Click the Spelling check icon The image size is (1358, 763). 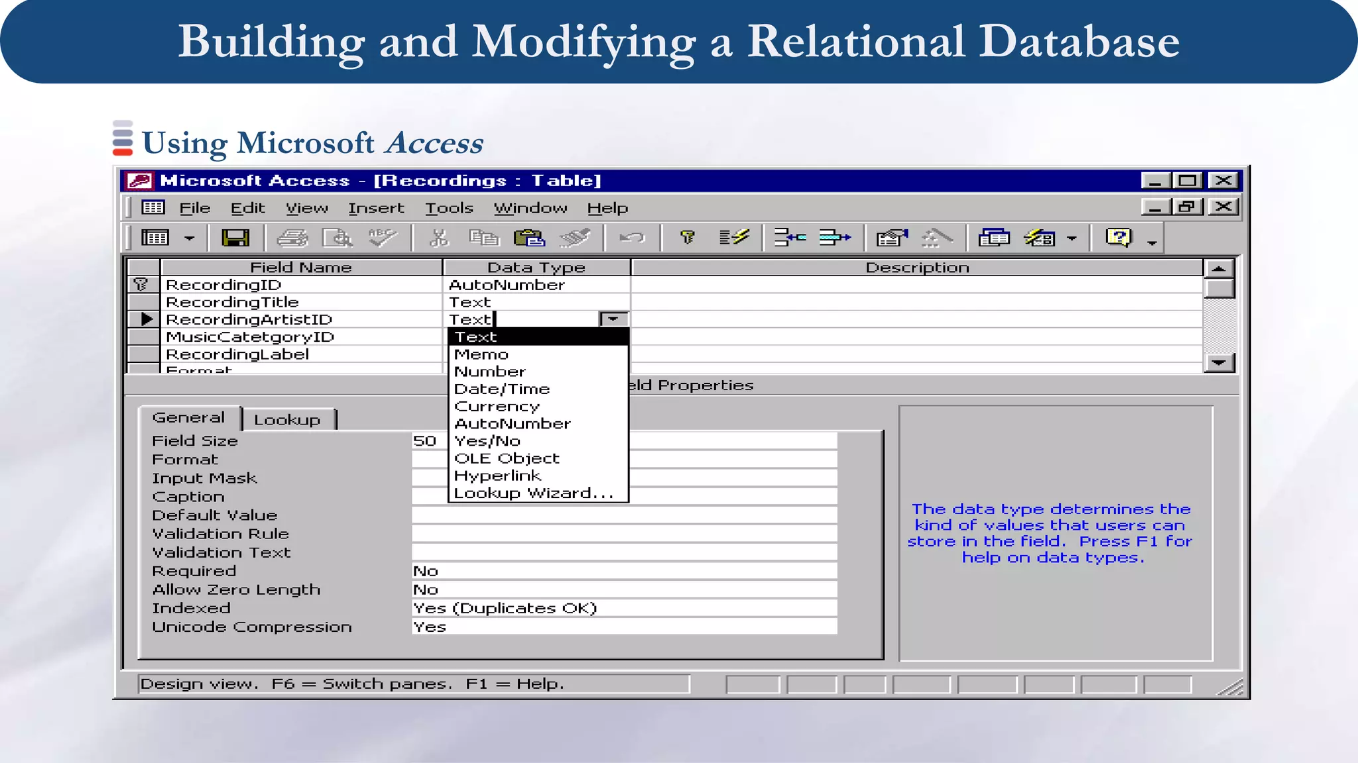click(383, 238)
